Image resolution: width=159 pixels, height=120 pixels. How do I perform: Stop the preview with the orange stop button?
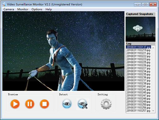coord(44,104)
